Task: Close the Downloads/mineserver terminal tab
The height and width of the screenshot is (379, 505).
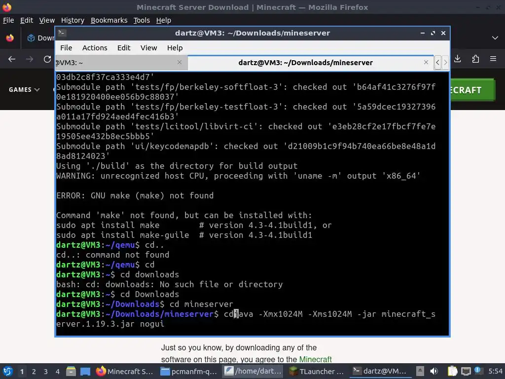Action: coord(426,62)
